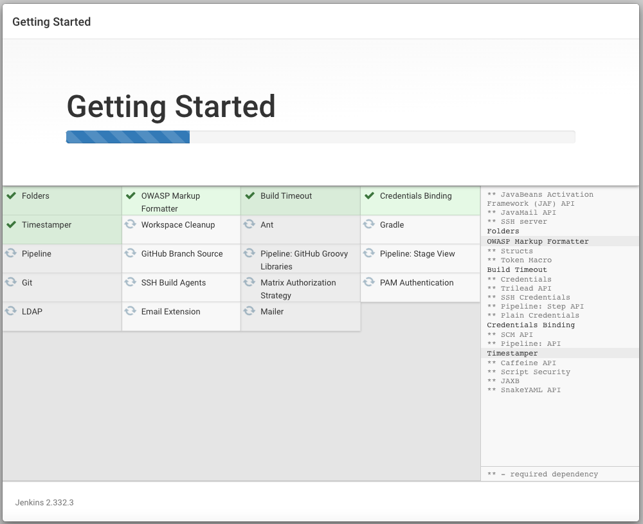Click the sync icon next to LDAP

click(11, 311)
